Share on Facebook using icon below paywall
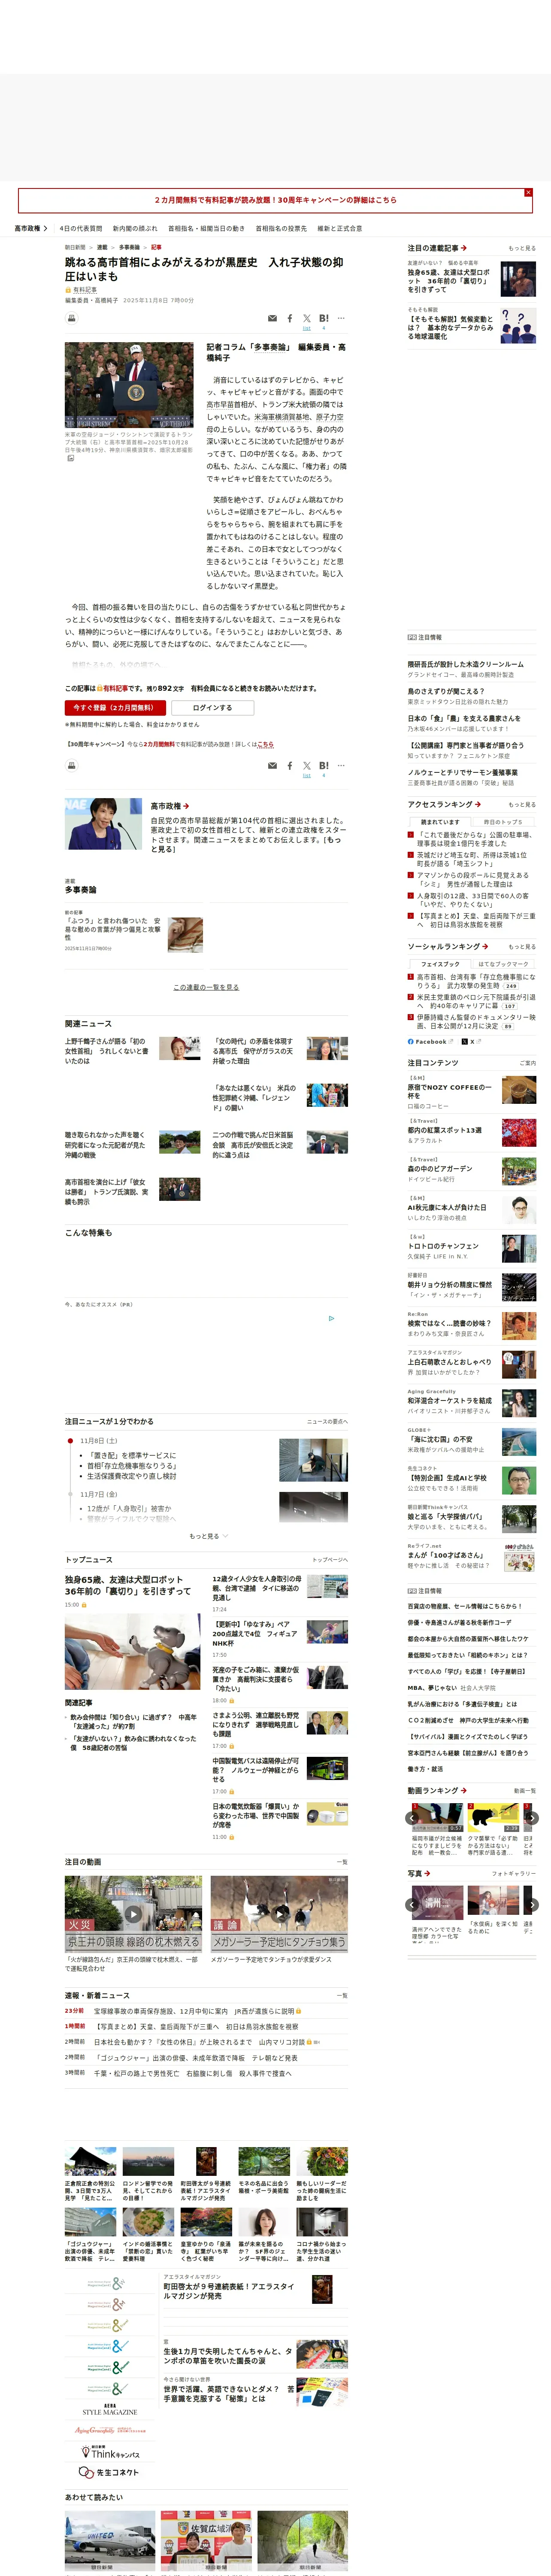The height and width of the screenshot is (2576, 551). click(290, 765)
